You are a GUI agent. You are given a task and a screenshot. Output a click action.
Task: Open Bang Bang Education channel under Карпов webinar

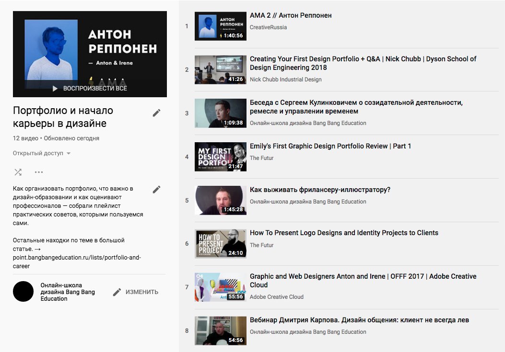(x=308, y=332)
